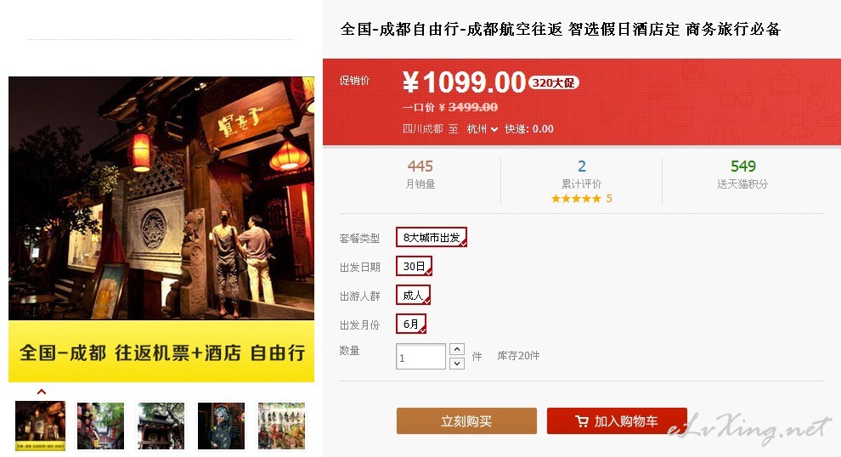Open the 杭州 destination city dropdown
841x457 pixels.
pos(483,129)
